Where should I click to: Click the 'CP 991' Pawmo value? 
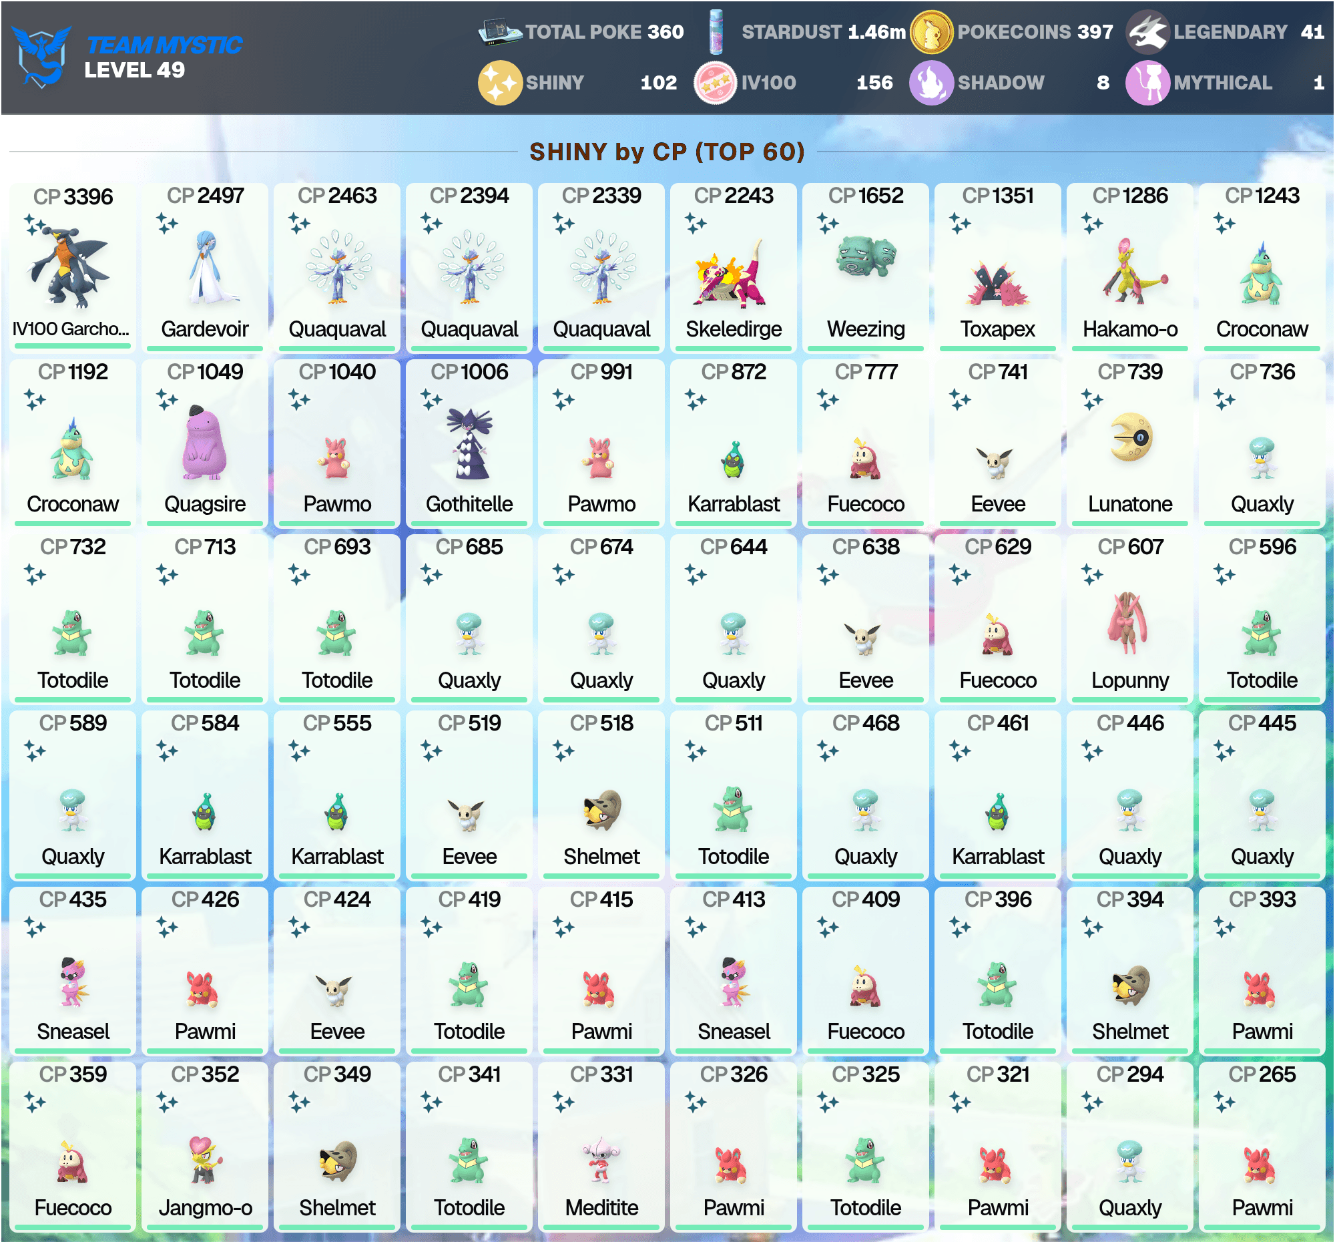601,371
